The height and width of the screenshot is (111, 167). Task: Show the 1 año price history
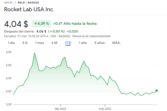(83, 43)
